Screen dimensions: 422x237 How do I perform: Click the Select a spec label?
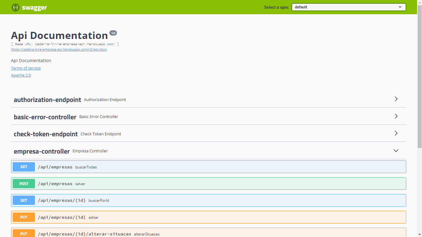pyautogui.click(x=276, y=7)
